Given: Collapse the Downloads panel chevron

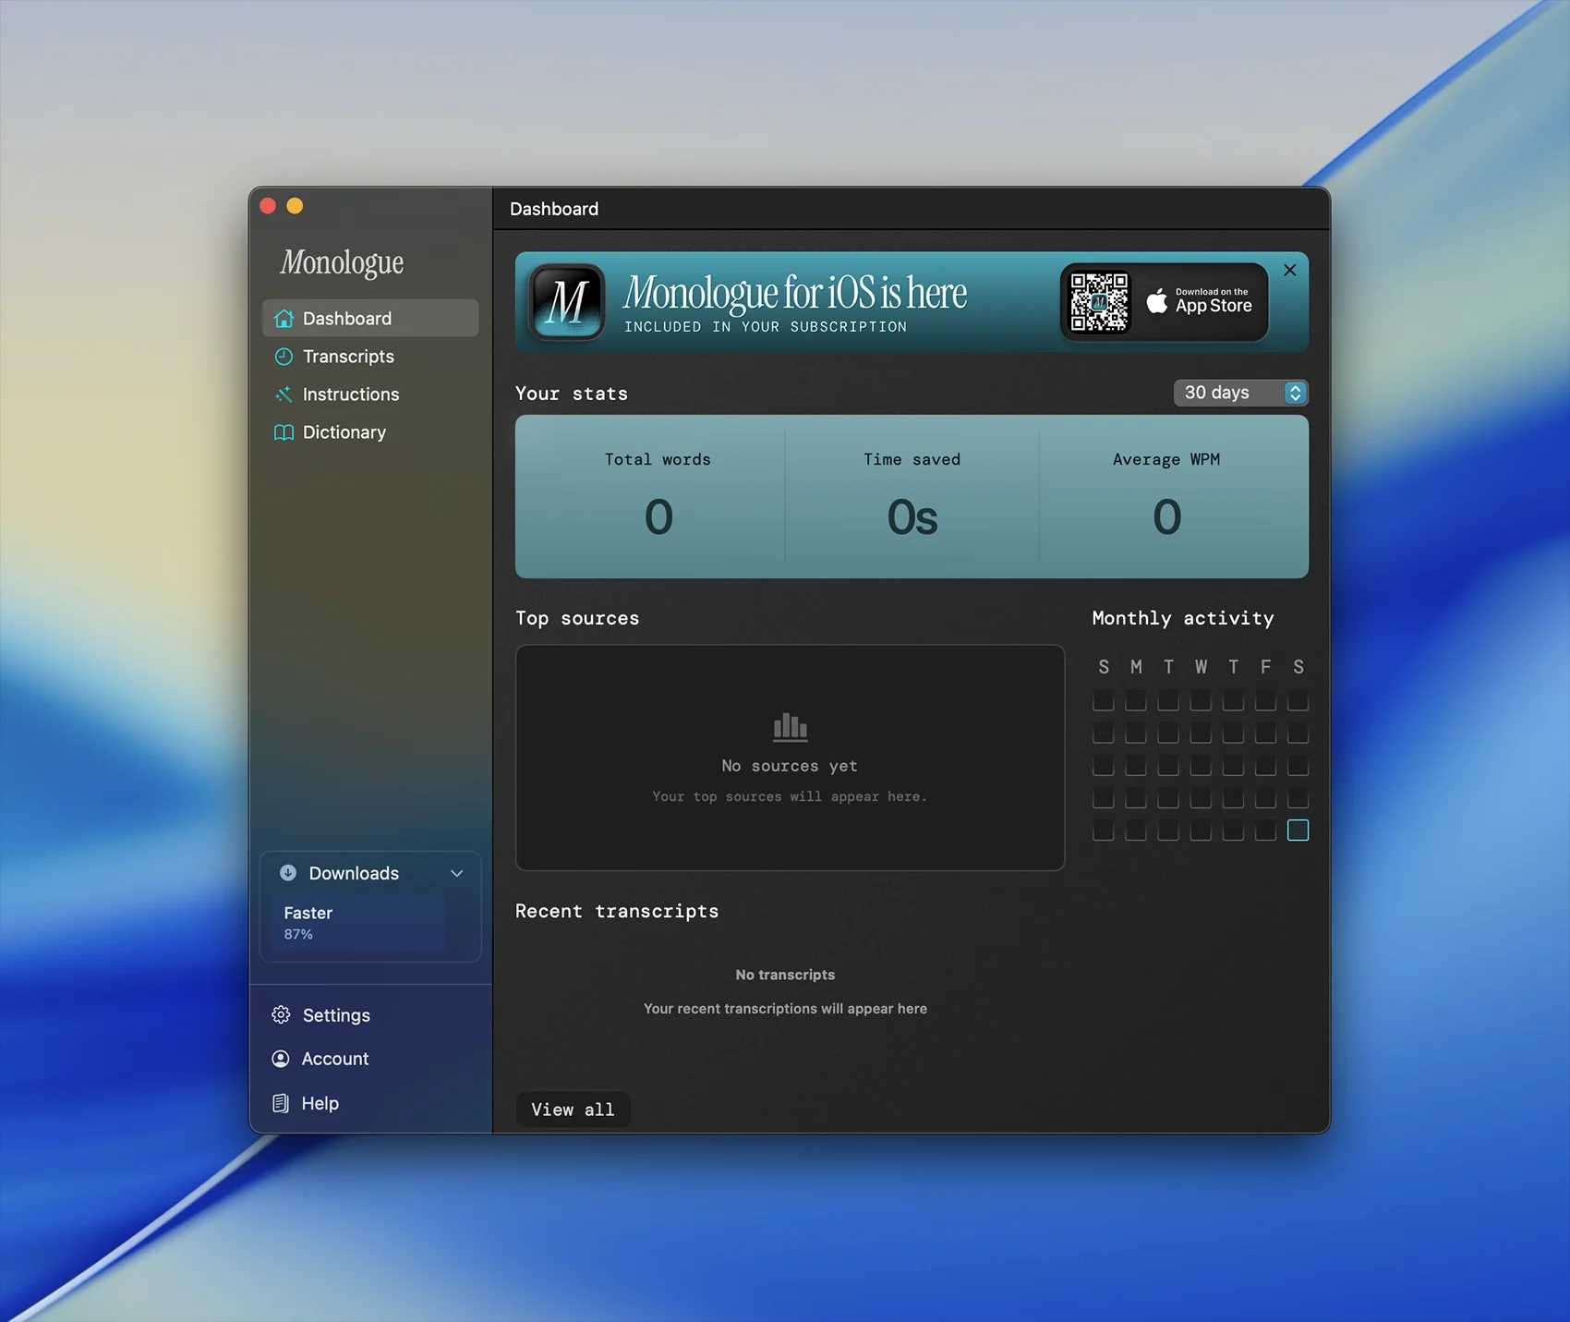Looking at the screenshot, I should [456, 873].
